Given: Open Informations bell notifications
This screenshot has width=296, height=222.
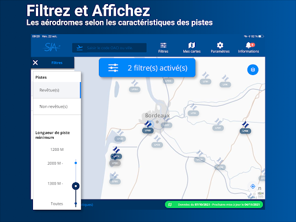Looking at the screenshot, I should tap(249, 47).
